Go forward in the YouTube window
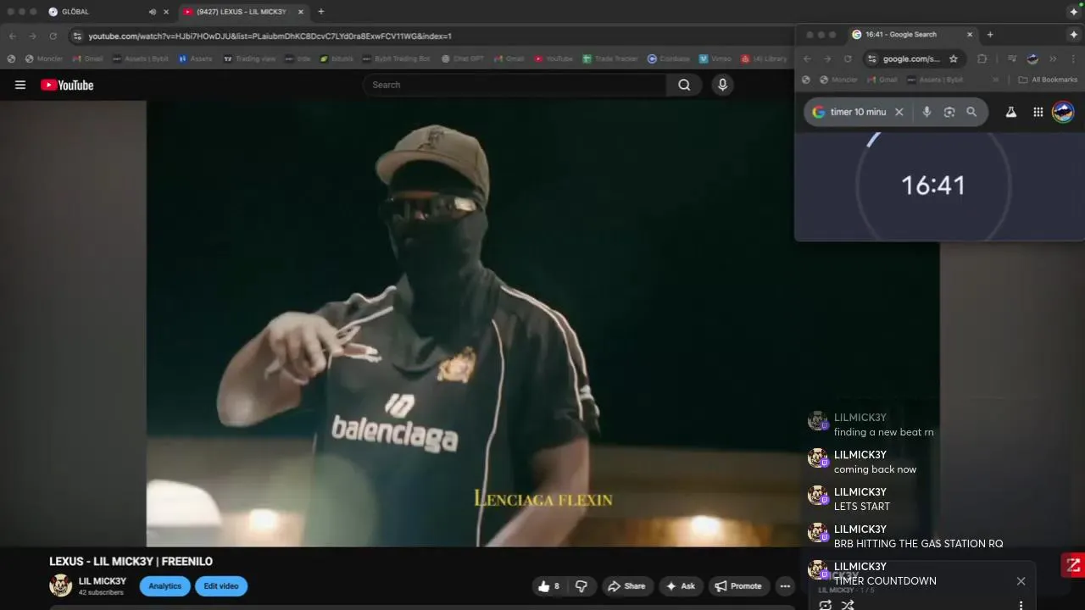The width and height of the screenshot is (1085, 610). pos(33,36)
